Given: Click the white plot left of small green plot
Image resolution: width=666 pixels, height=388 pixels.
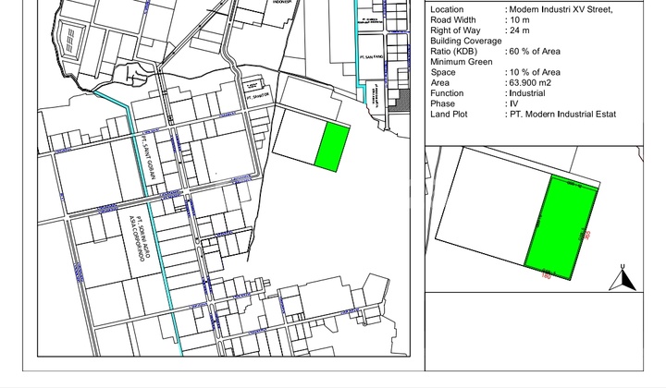Looking at the screenshot, I should pyautogui.click(x=296, y=139).
